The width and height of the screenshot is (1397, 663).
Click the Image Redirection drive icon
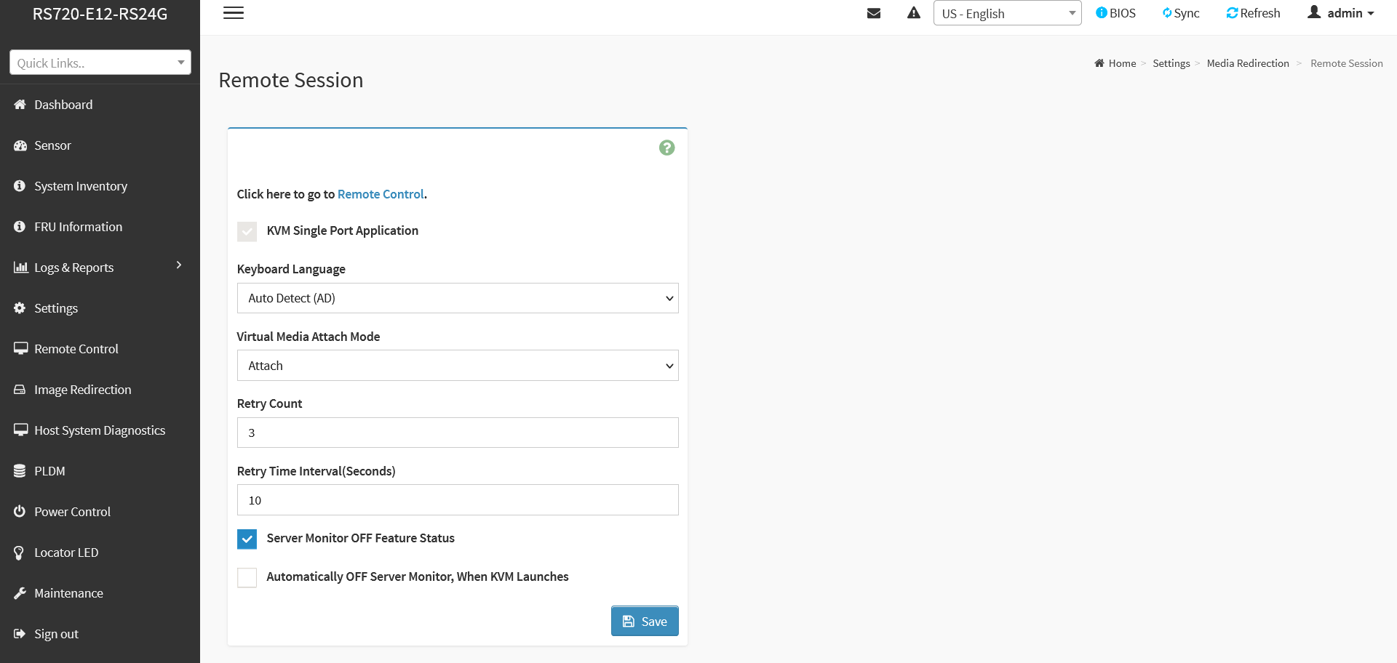(x=20, y=390)
